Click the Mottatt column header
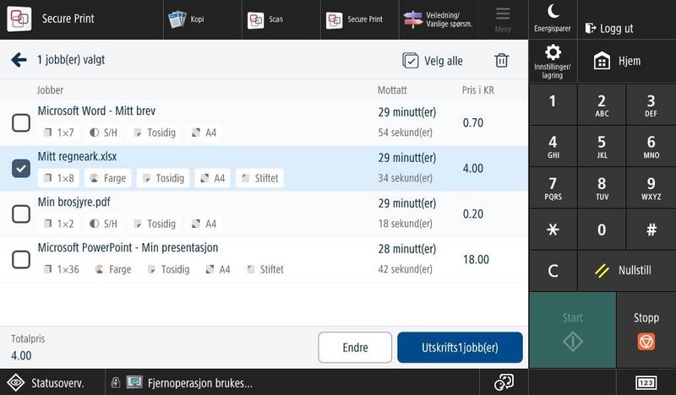 tap(392, 90)
